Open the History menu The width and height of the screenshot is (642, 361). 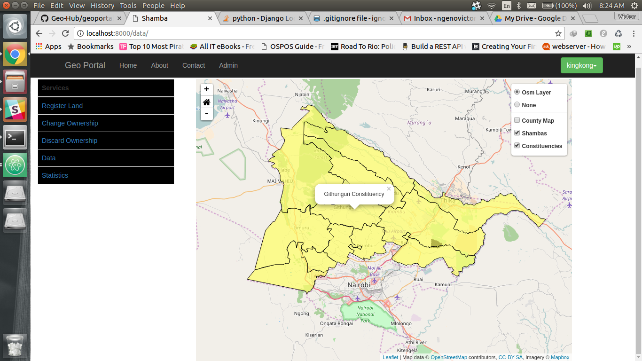click(x=102, y=6)
